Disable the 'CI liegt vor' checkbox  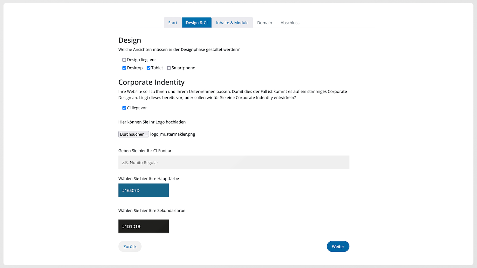click(x=124, y=108)
